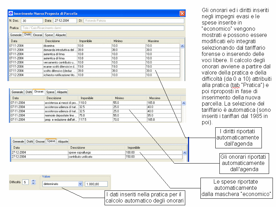Screen dimensions: 276x207
Task: Open the Generale tab in the middle panel
Action: [x=17, y=92]
